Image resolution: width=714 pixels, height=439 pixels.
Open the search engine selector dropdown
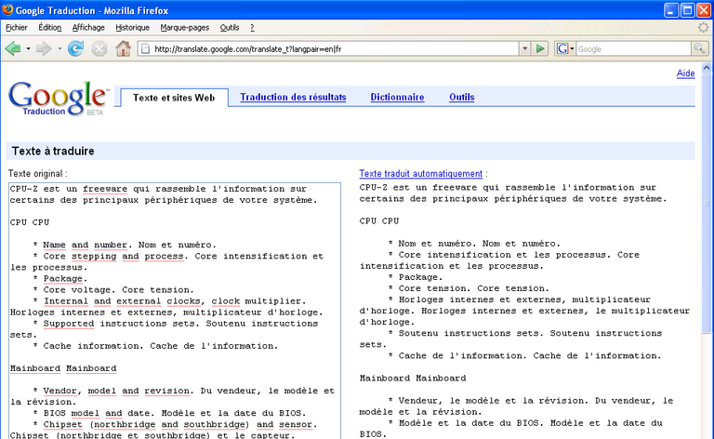click(565, 48)
